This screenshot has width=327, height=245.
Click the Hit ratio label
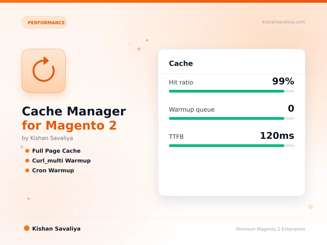click(181, 82)
